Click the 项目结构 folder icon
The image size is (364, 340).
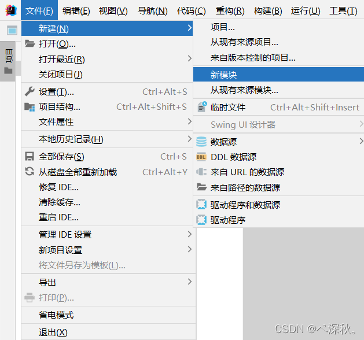[x=30, y=107]
